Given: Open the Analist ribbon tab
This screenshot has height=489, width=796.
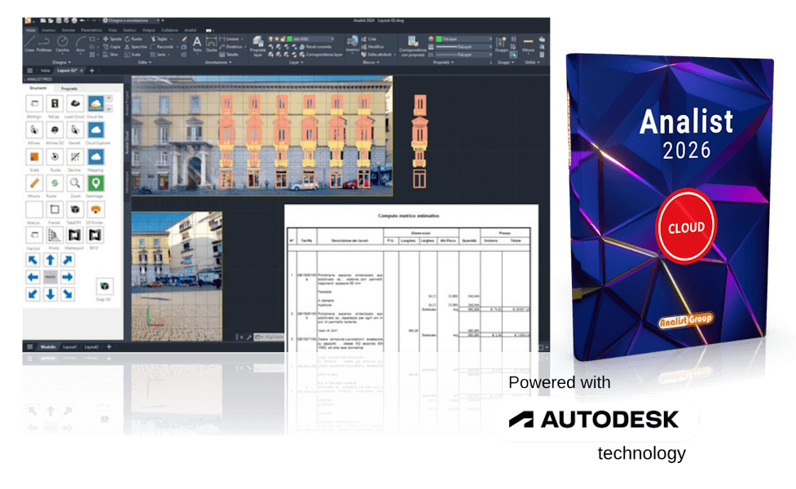Looking at the screenshot, I should [x=191, y=30].
